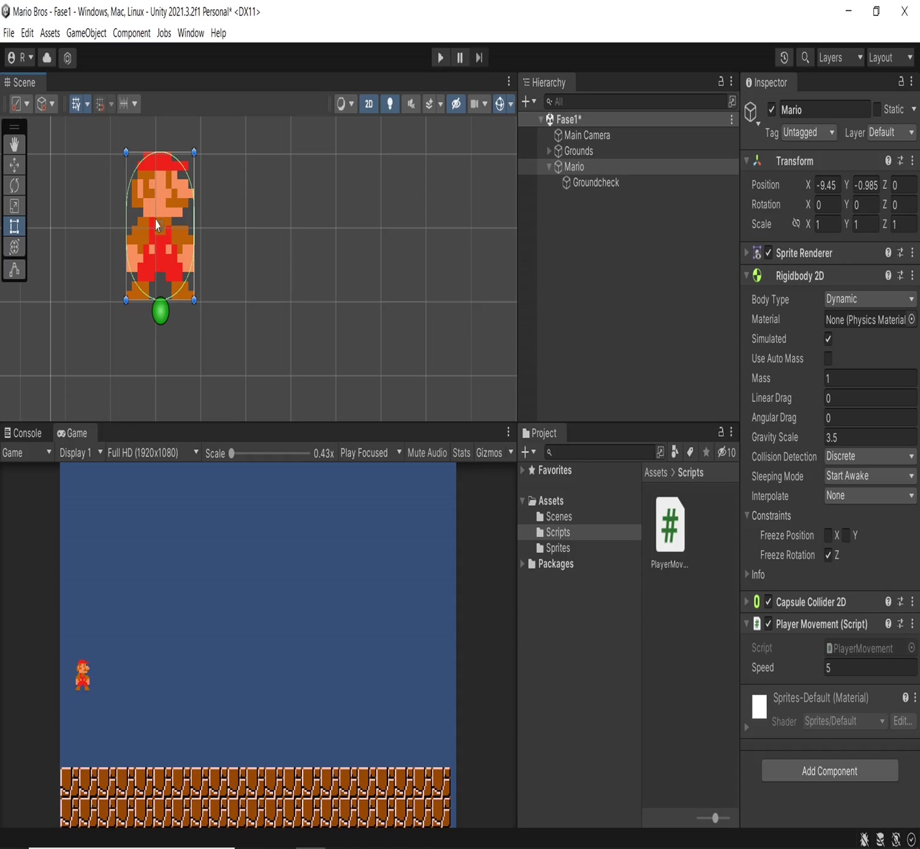Select the Rect tool in Scene toolbar
The image size is (920, 849).
[14, 226]
